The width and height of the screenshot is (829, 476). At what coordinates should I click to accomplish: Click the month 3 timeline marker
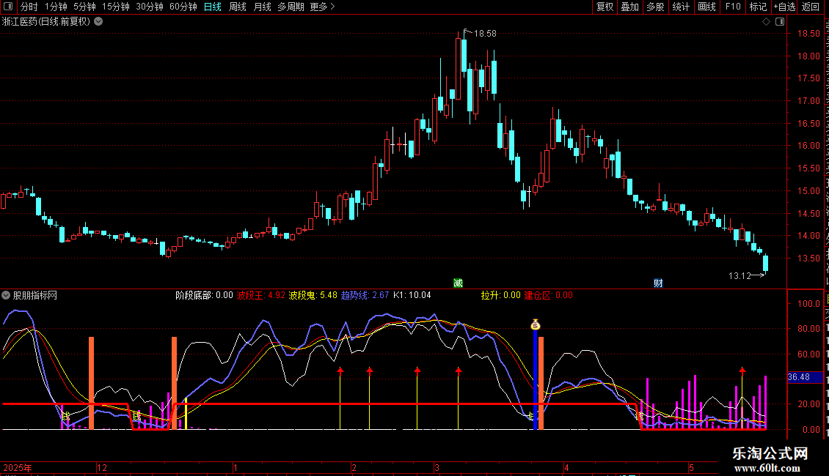(x=437, y=468)
